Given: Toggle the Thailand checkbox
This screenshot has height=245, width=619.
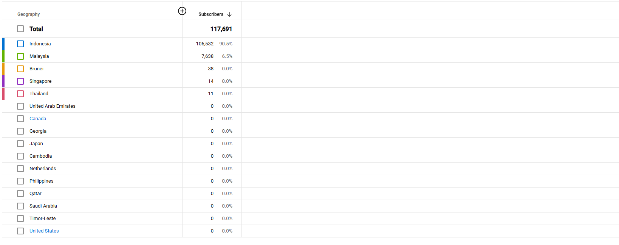Looking at the screenshot, I should pyautogui.click(x=20, y=94).
